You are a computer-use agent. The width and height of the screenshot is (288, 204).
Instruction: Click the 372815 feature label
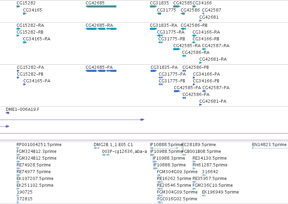click(24, 199)
